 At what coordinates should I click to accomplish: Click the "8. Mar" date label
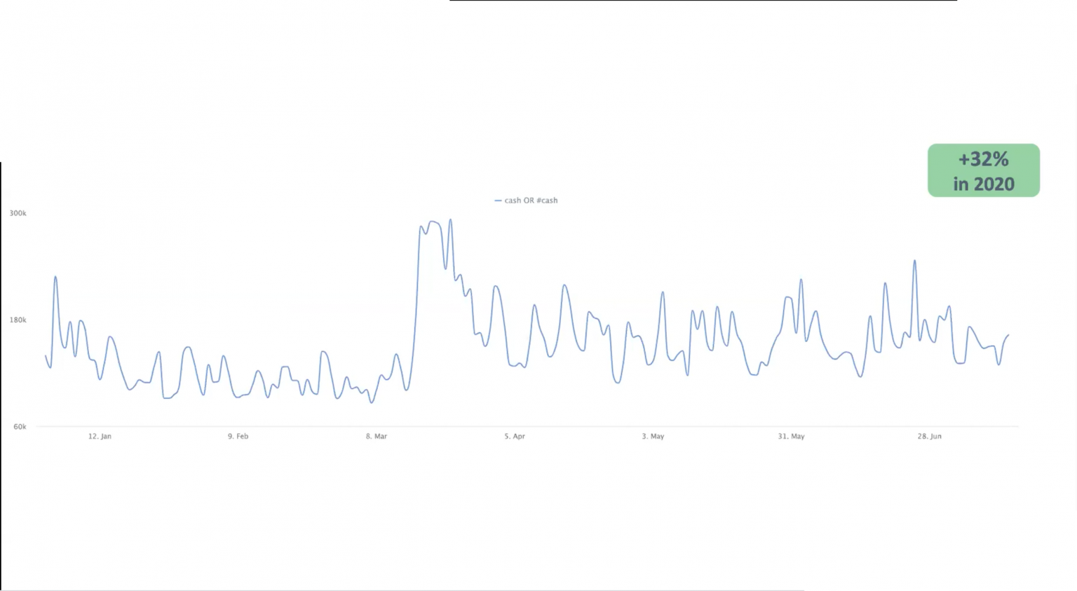tap(376, 436)
